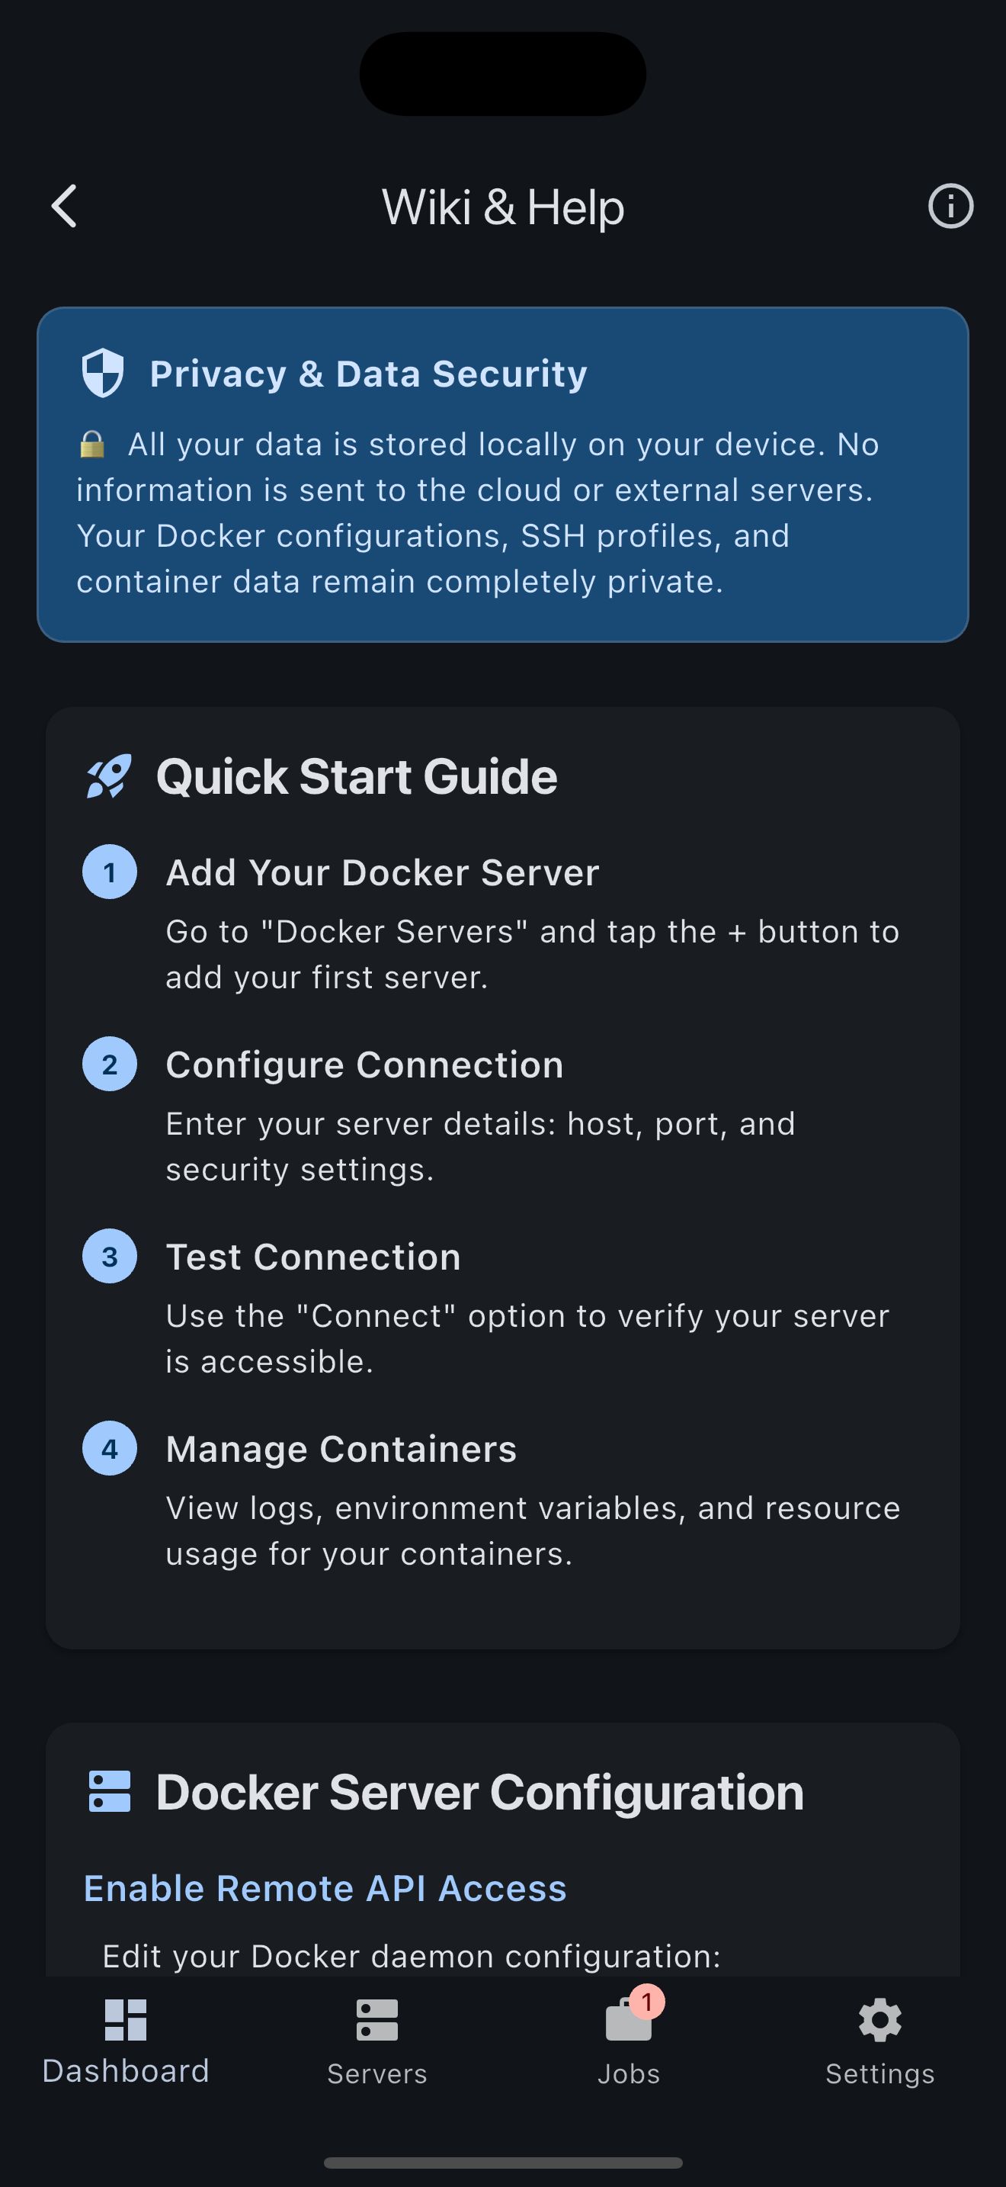Image resolution: width=1006 pixels, height=2187 pixels.
Task: Tap the step 3 number badge
Action: coord(110,1257)
